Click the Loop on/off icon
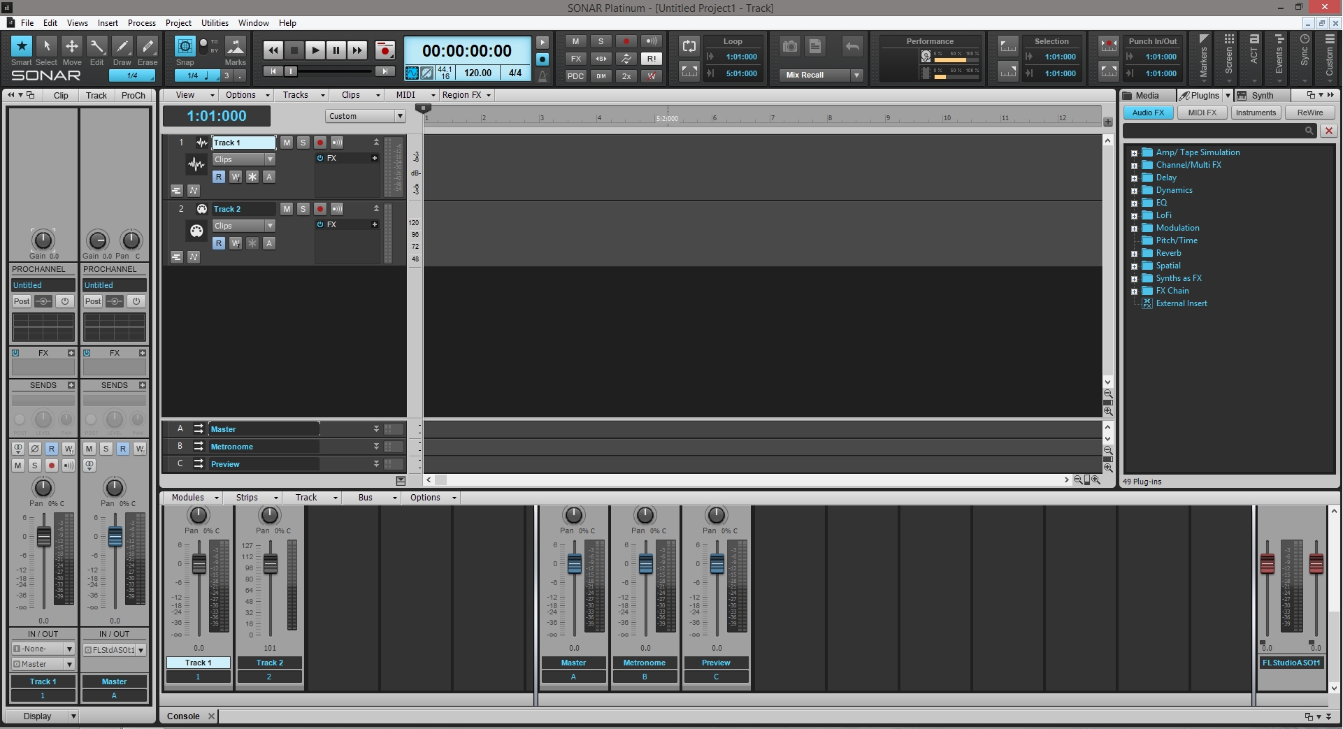The width and height of the screenshot is (1343, 729). pos(689,47)
